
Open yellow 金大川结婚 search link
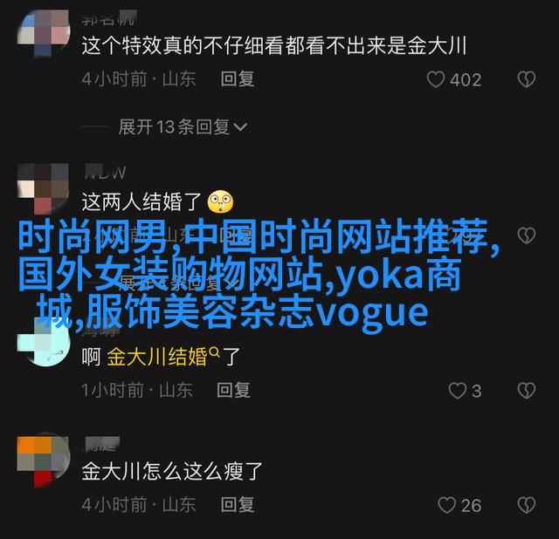click(x=157, y=357)
